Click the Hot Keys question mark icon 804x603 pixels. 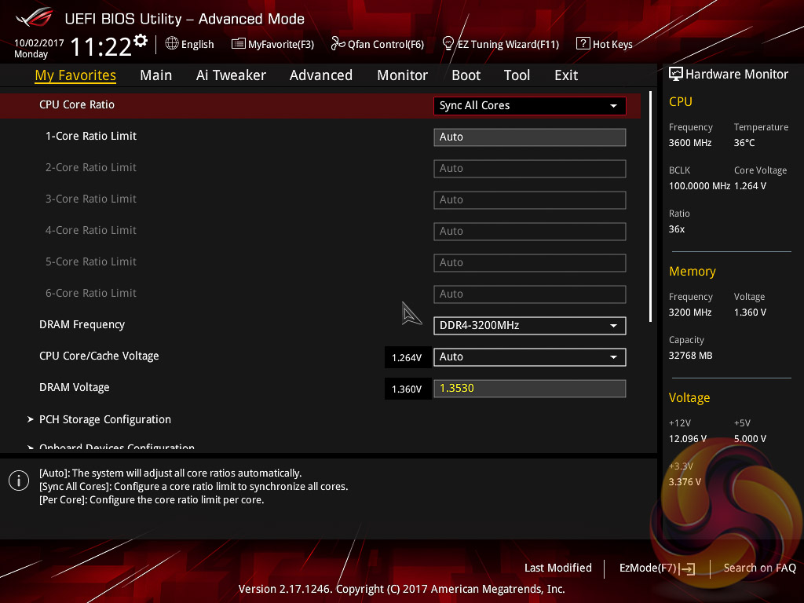tap(583, 44)
